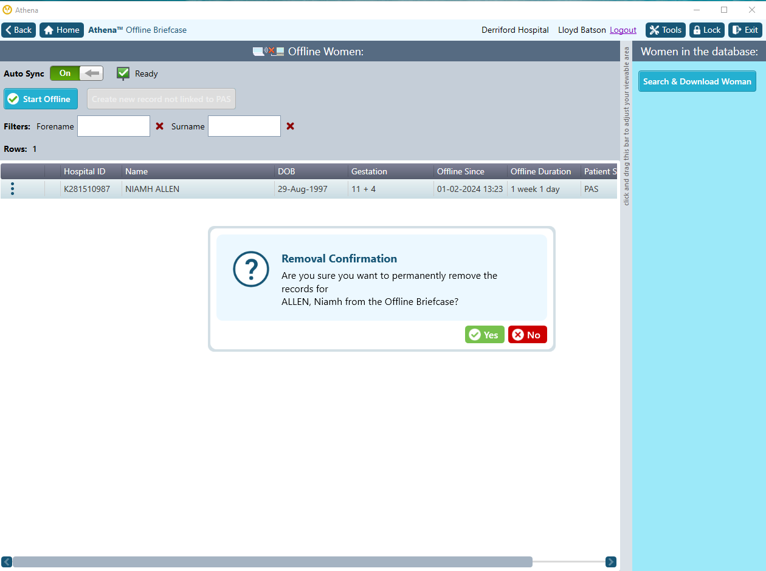The width and height of the screenshot is (766, 571).
Task: Click the Forename filter field
Action: coord(114,126)
